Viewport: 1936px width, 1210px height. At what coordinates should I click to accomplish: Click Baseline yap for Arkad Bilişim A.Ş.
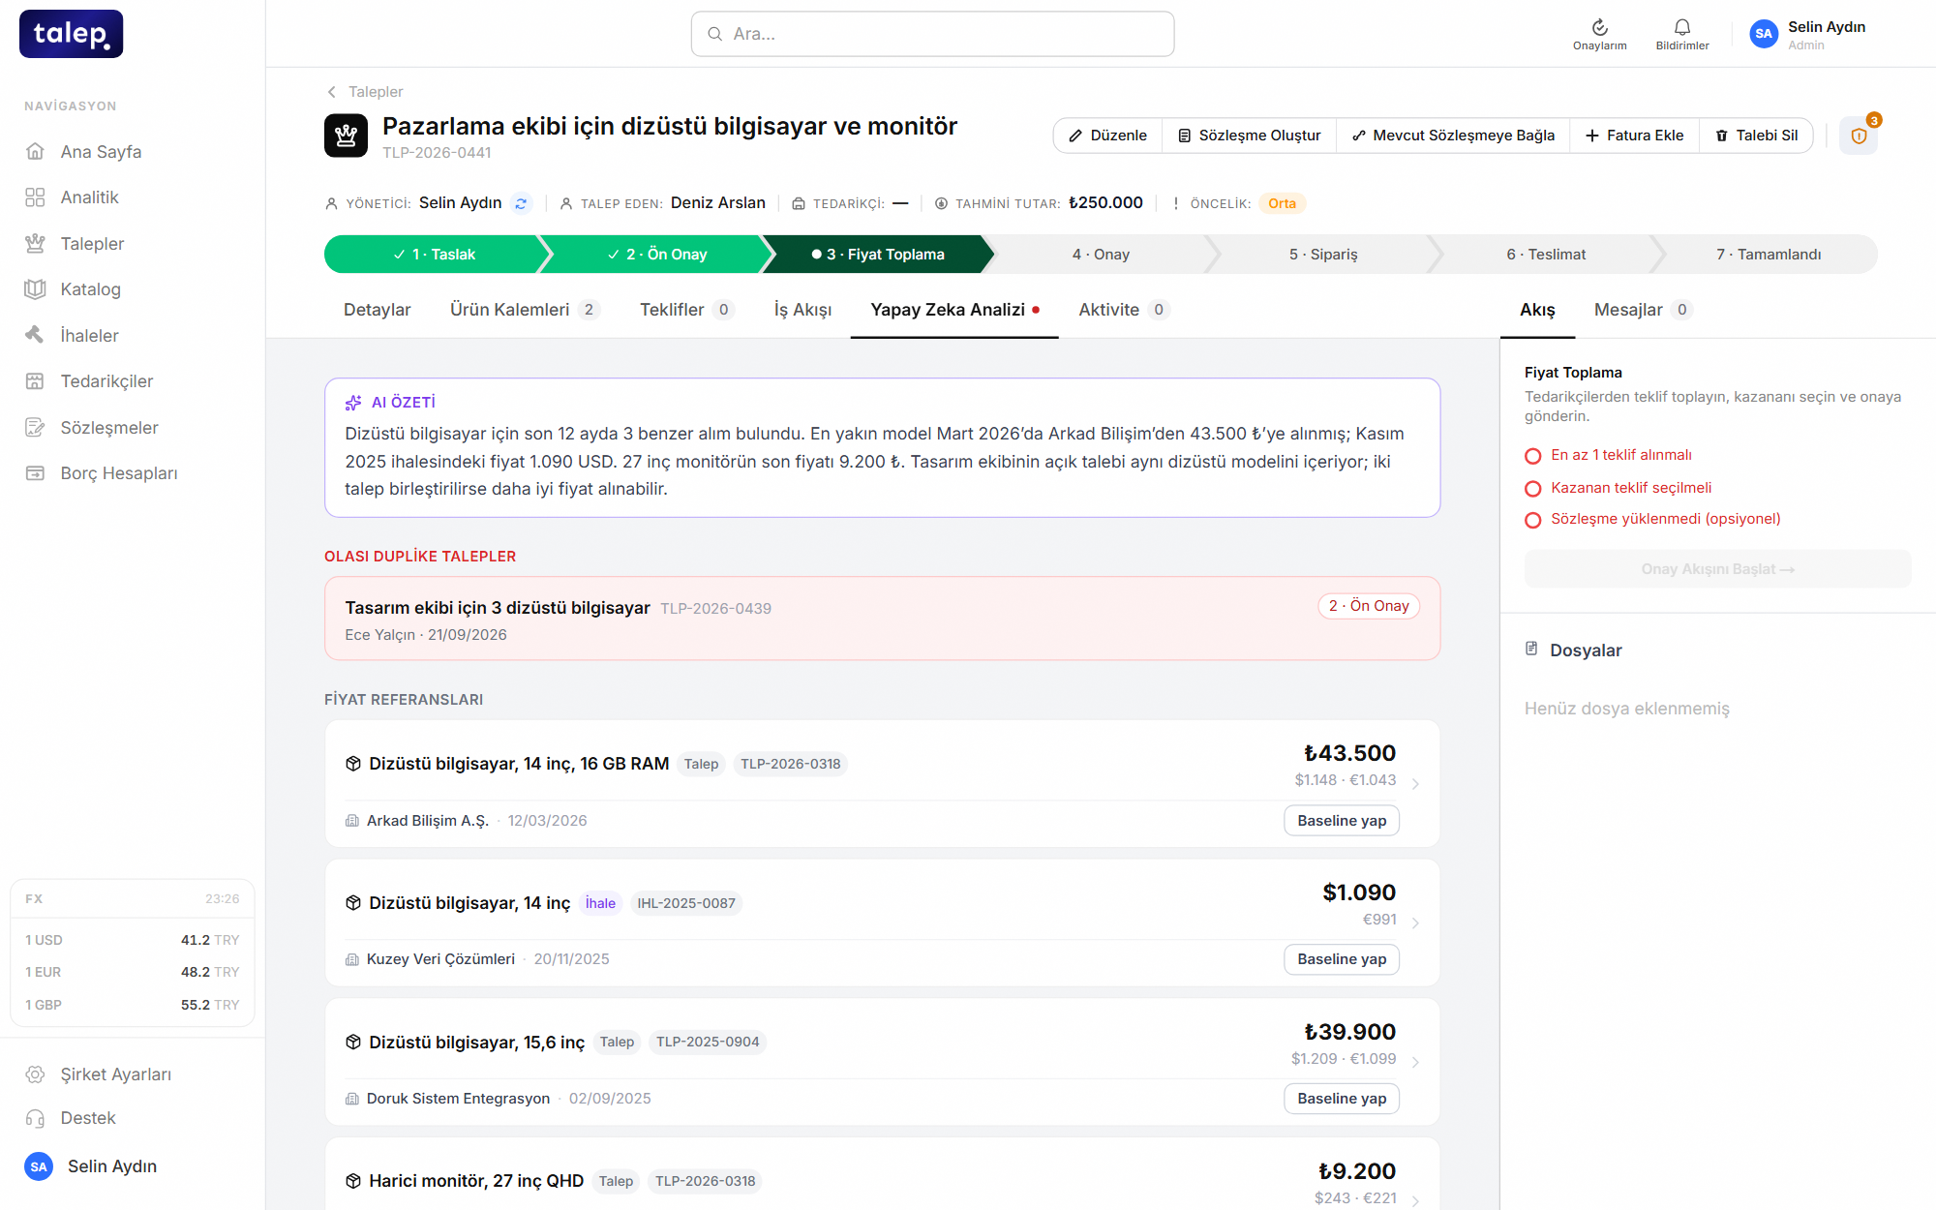1342,821
